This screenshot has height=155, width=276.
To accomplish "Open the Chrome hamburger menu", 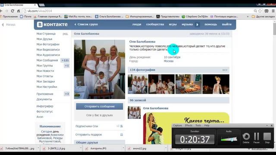I will (x=273, y=11).
